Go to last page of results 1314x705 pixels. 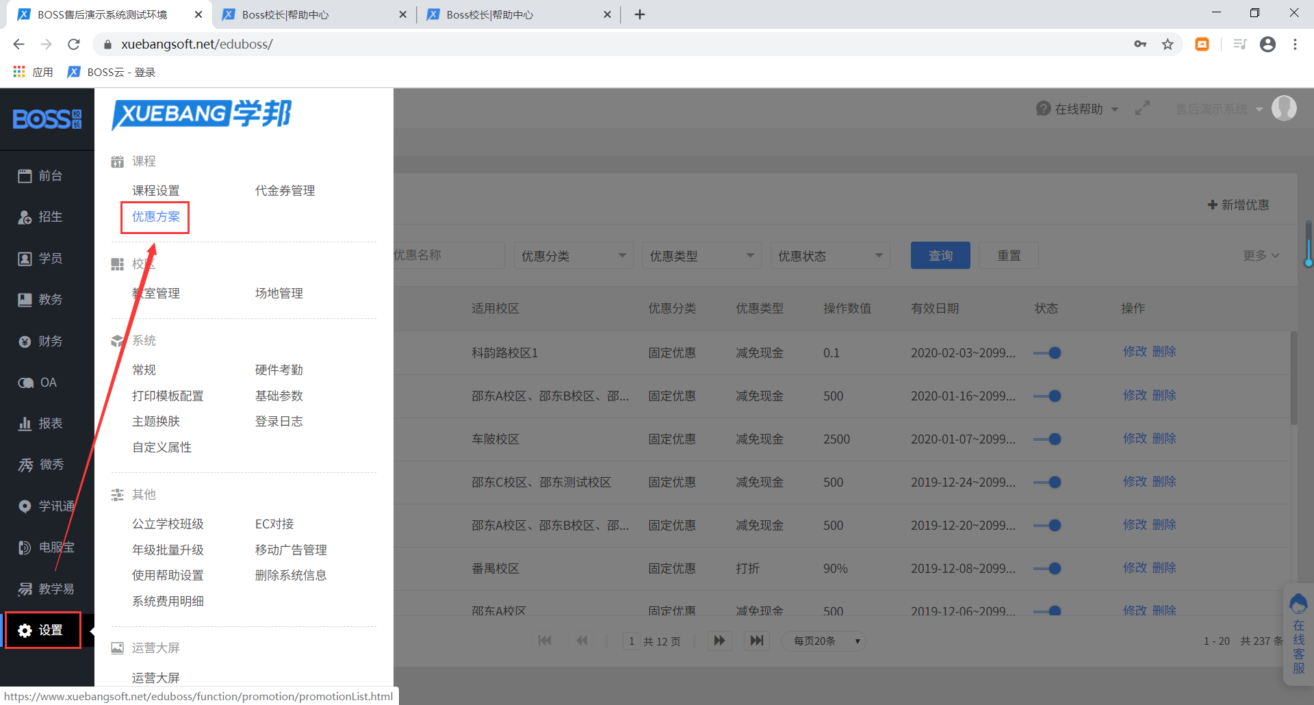[756, 641]
